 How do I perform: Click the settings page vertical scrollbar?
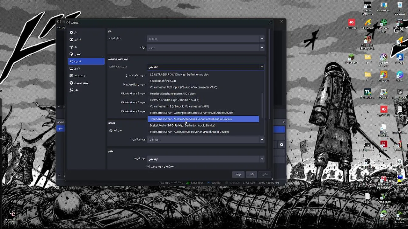pos(270,74)
